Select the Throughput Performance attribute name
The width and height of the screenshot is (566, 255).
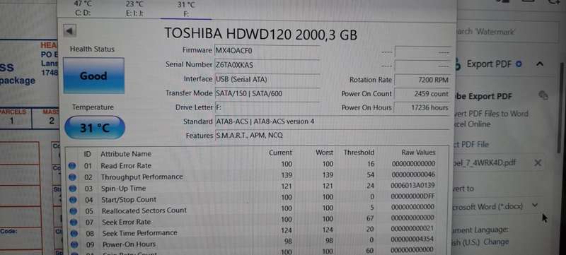[x=142, y=177]
